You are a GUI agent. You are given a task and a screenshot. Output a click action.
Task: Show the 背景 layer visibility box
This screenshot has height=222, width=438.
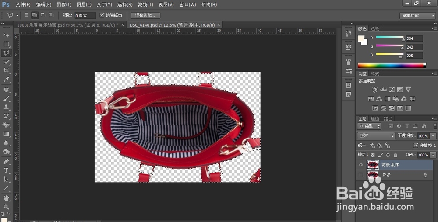click(360, 175)
